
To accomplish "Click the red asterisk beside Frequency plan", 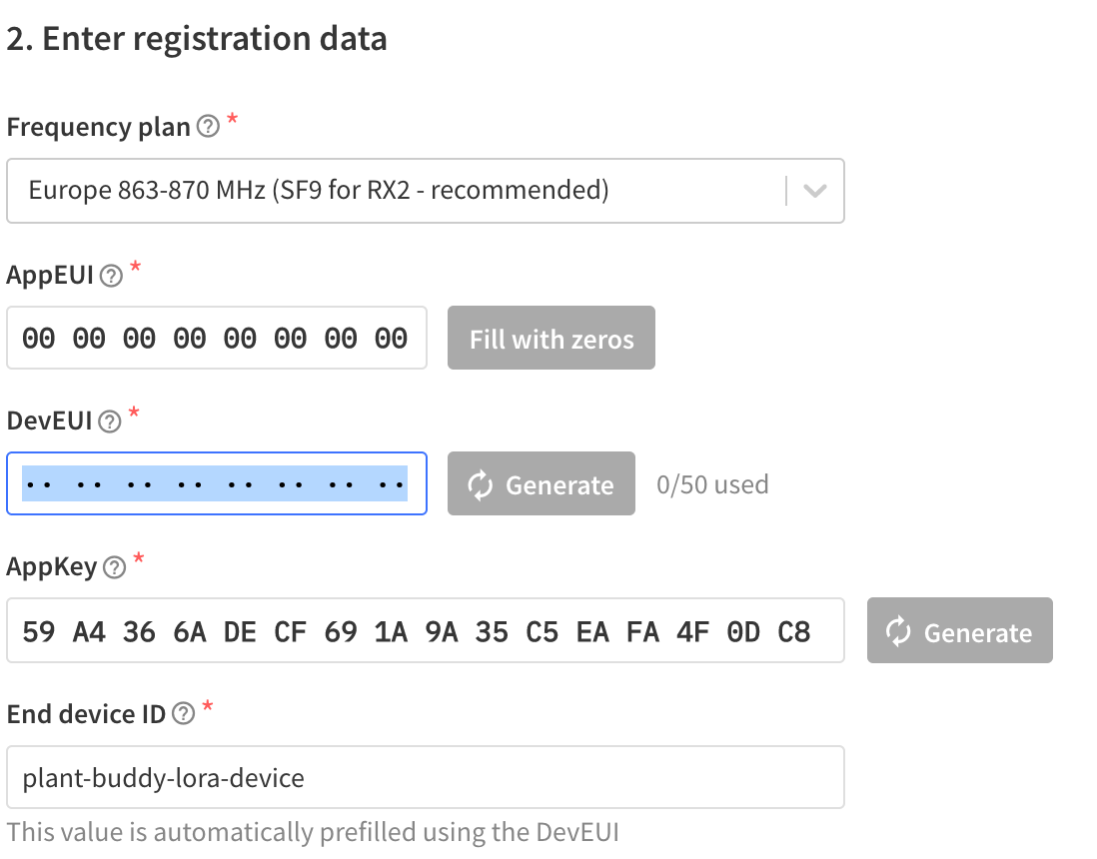I will tap(231, 120).
